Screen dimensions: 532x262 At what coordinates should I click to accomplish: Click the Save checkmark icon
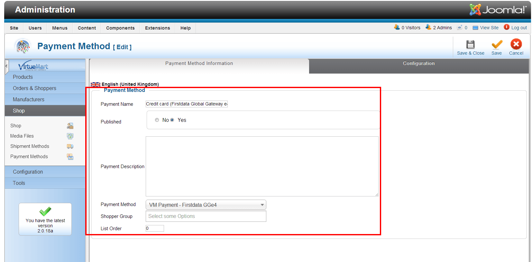[x=497, y=44]
